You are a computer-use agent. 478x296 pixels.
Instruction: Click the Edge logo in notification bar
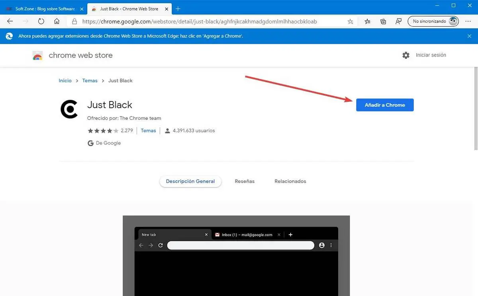(9, 36)
